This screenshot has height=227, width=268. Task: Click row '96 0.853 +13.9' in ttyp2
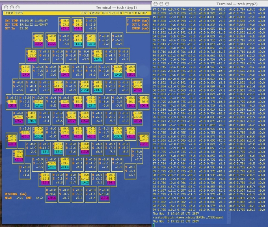(x=209, y=198)
